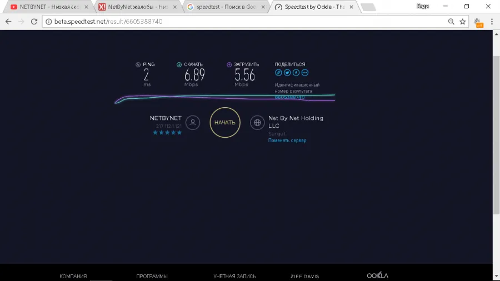Image resolution: width=500 pixels, height=281 pixels.
Task: Click the Net By Net Holding LLC server name
Action: click(x=296, y=122)
